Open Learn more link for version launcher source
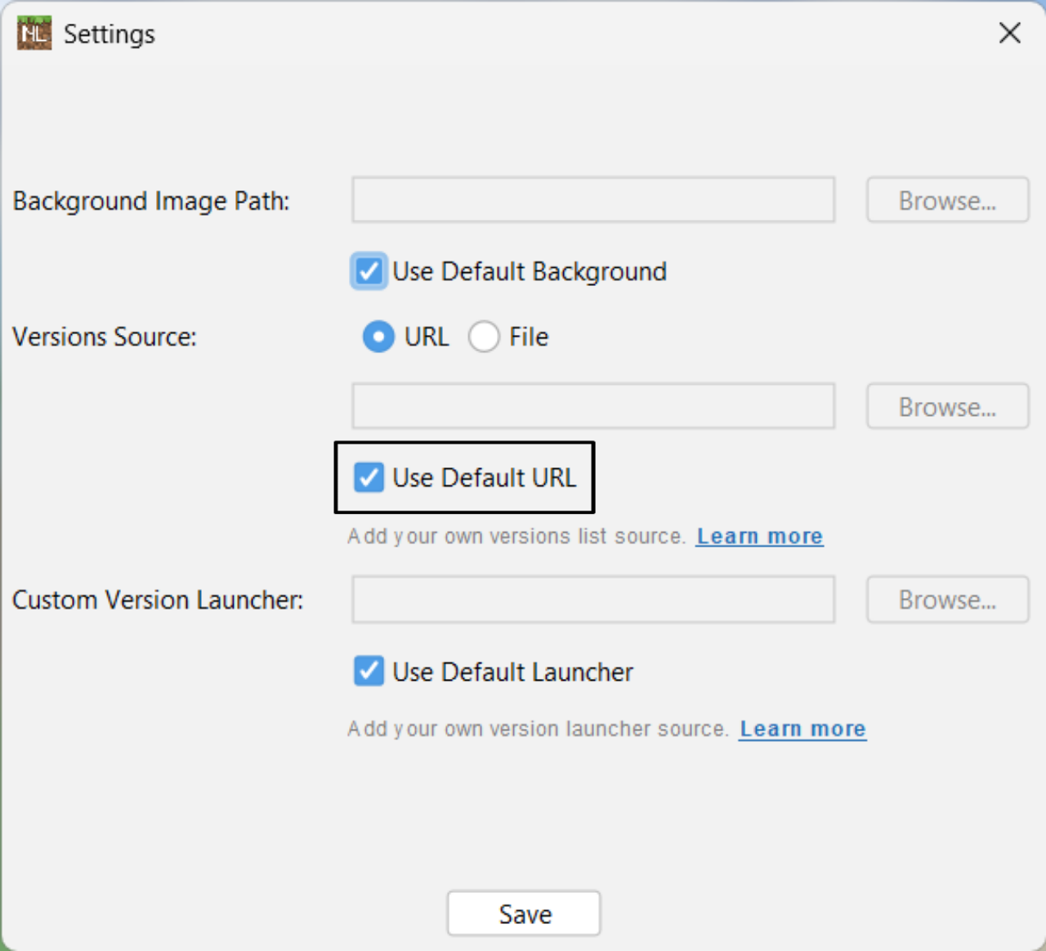This screenshot has width=1046, height=951. pos(802,729)
